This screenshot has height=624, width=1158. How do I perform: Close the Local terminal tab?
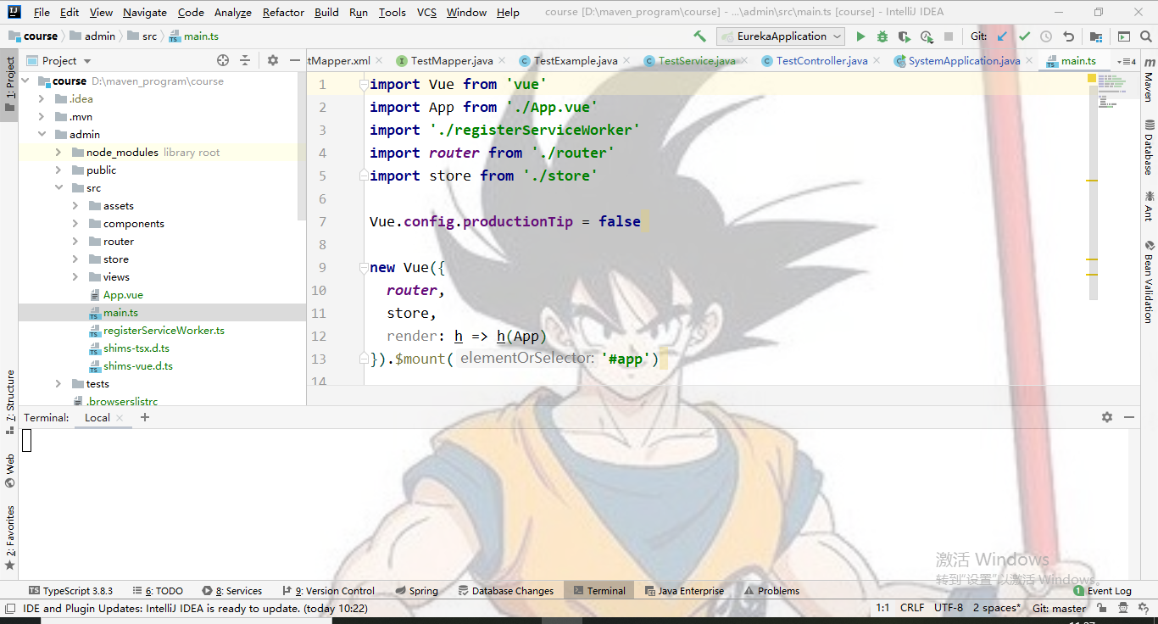(x=120, y=418)
